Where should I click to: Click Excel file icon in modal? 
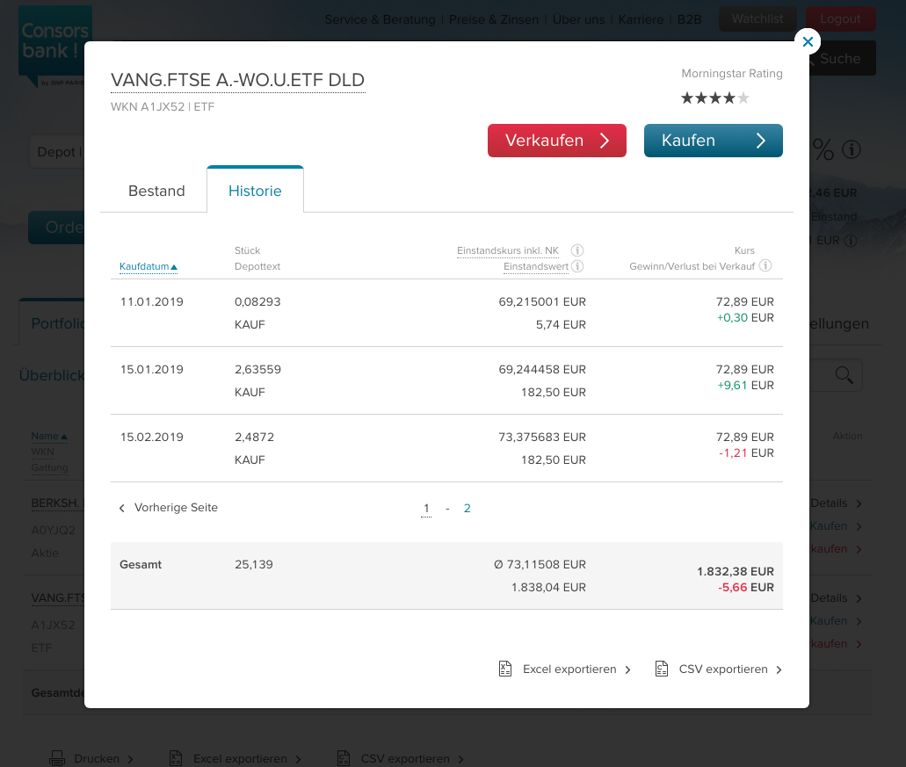point(505,669)
